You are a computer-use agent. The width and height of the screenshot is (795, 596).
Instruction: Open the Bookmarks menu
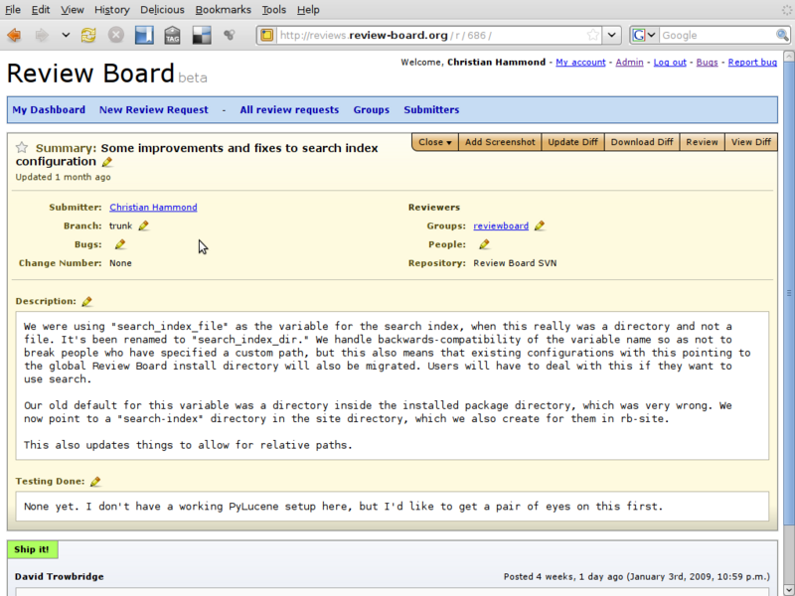point(223,10)
